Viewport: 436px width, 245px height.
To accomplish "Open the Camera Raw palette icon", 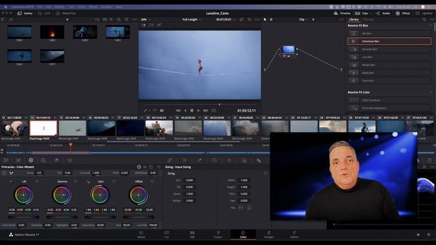I will (6, 161).
